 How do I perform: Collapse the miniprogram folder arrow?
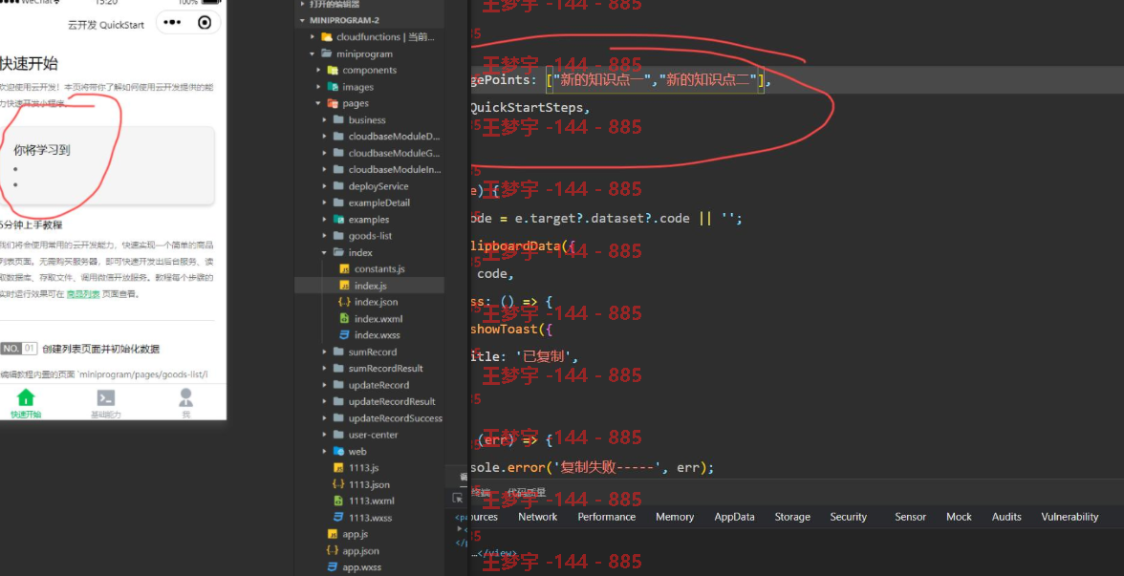coord(313,53)
